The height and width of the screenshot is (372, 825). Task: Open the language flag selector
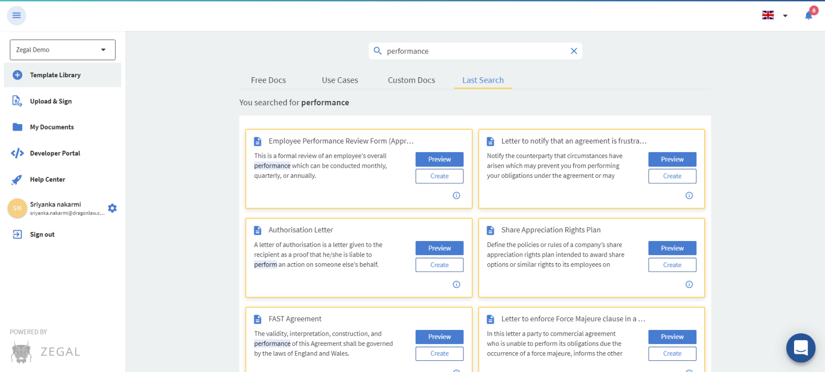tap(775, 15)
